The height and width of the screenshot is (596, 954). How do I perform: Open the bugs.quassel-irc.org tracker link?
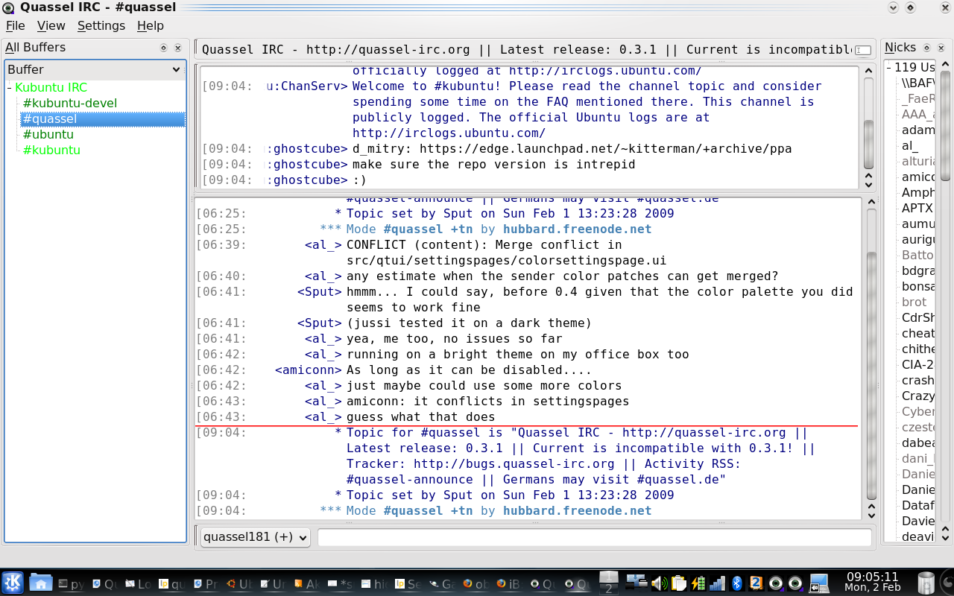(x=514, y=463)
